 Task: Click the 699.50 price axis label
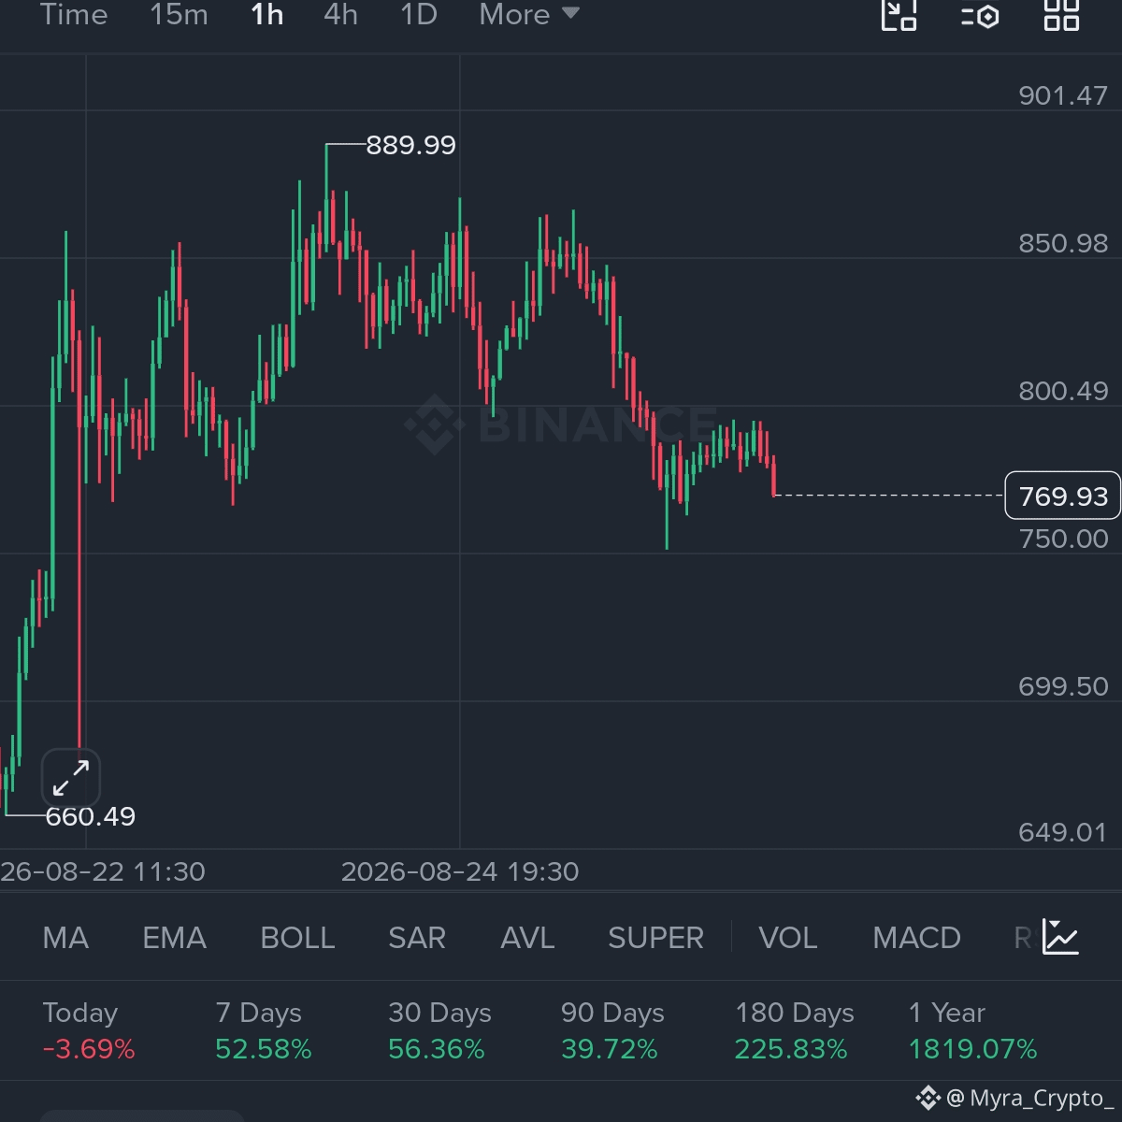tap(1063, 686)
